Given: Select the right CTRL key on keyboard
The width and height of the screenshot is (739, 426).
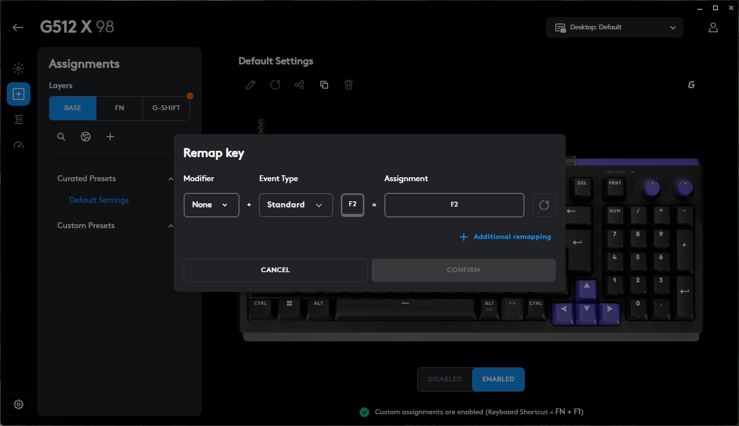Looking at the screenshot, I should (536, 308).
